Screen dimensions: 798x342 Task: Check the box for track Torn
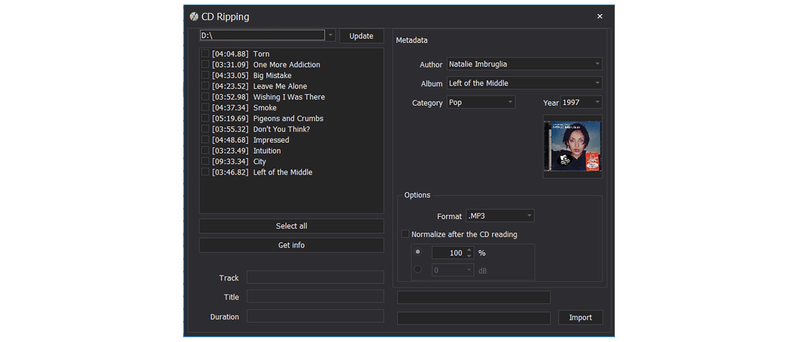click(205, 54)
